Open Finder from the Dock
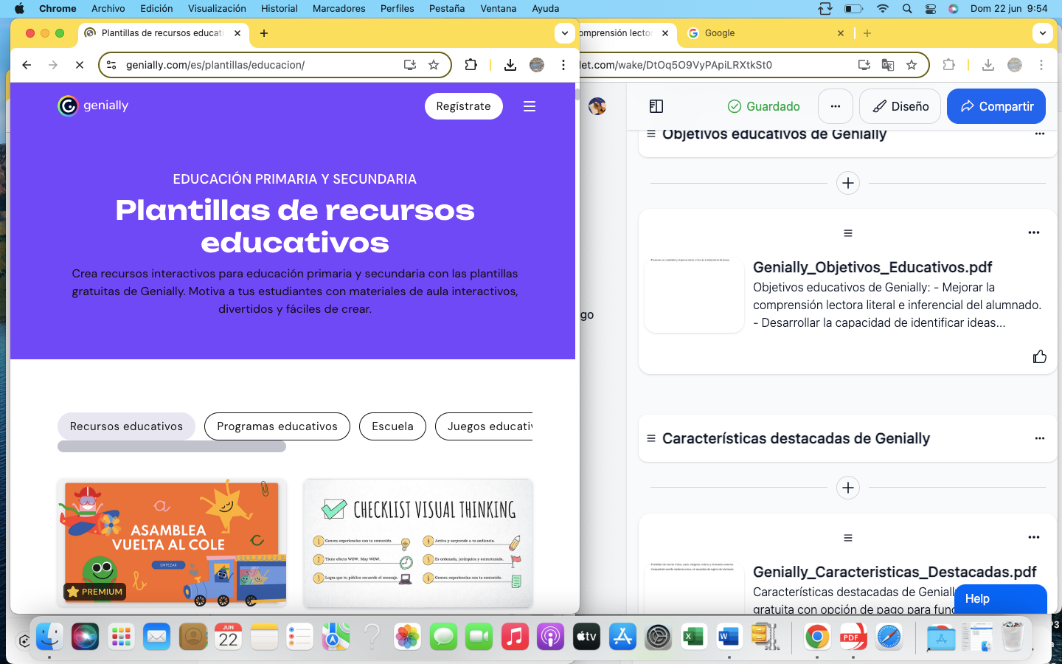The image size is (1062, 664). tap(49, 636)
